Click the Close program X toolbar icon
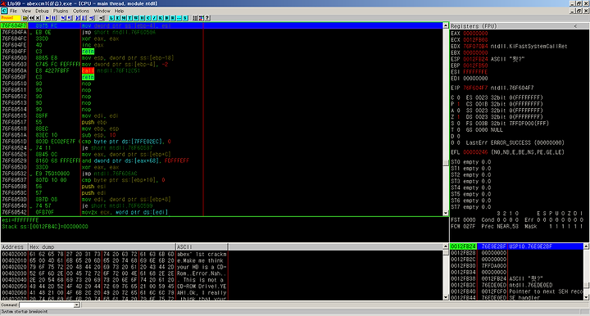 (x=38, y=18)
